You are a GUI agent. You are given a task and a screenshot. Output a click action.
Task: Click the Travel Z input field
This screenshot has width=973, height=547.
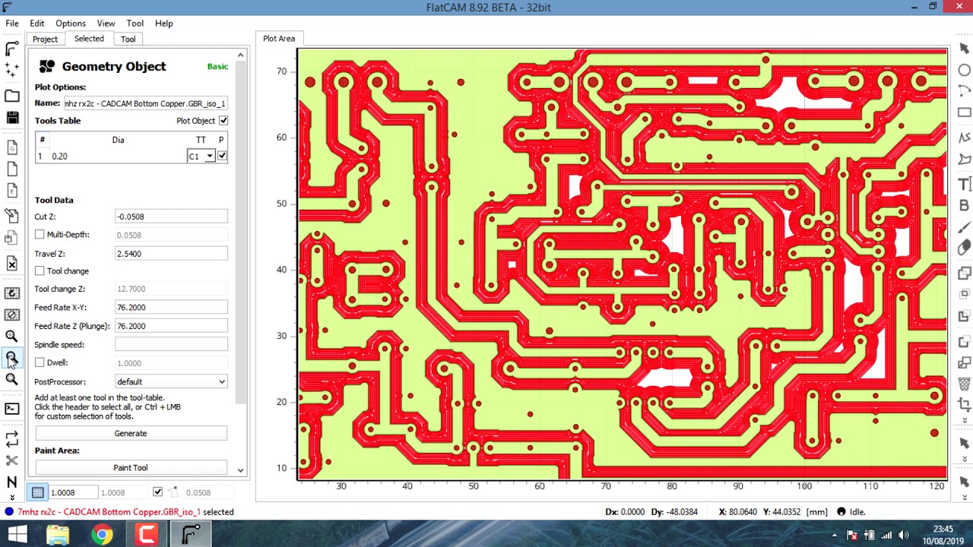[x=171, y=254]
